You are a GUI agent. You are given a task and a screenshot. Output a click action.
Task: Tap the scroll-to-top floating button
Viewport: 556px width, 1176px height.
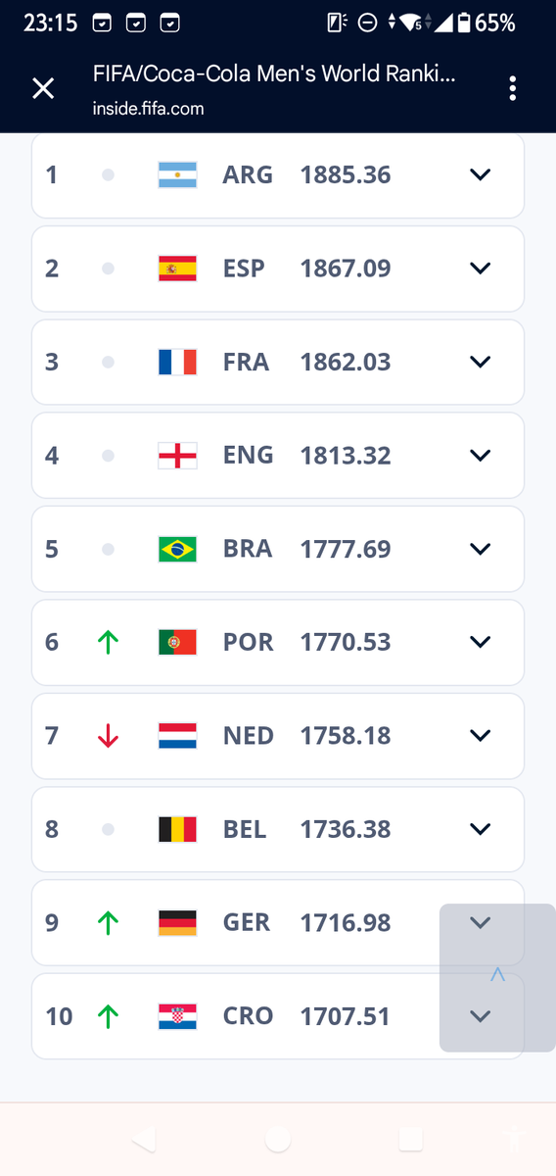click(x=497, y=978)
